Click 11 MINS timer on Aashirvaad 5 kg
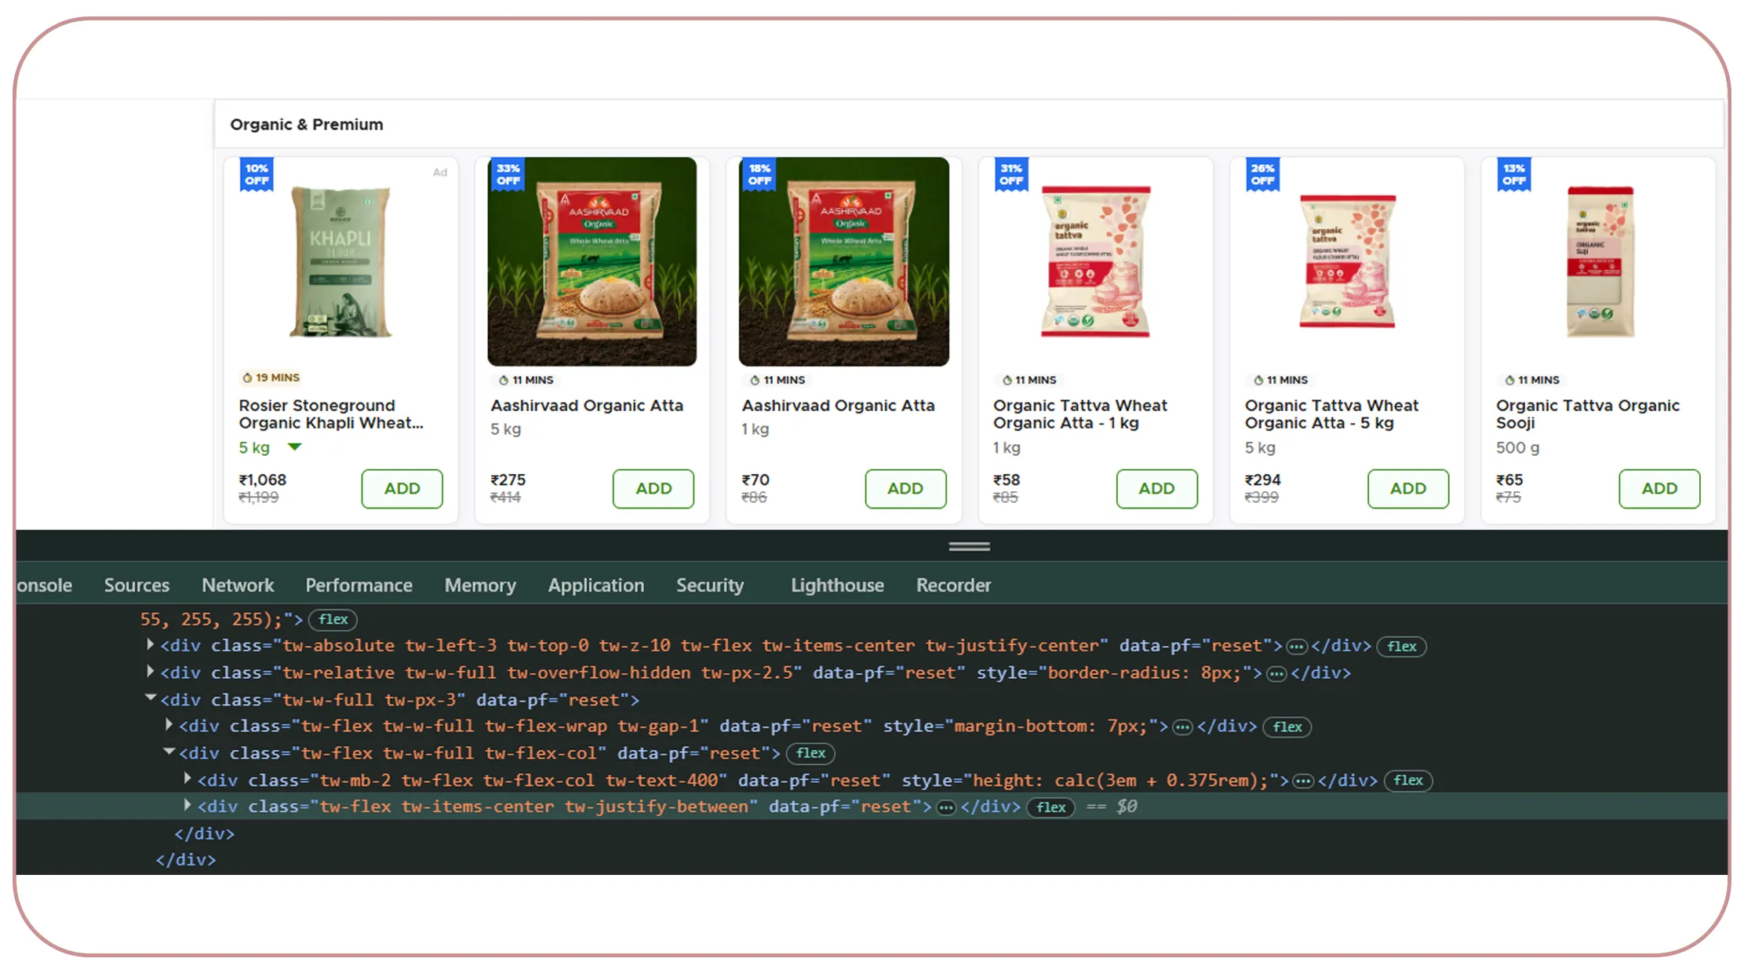1744x973 pixels. click(x=526, y=380)
